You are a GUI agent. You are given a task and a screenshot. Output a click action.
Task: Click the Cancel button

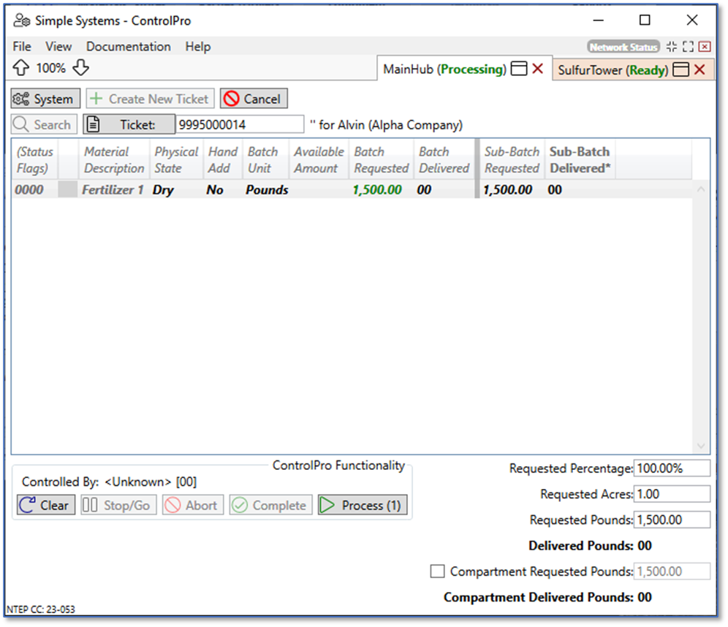[254, 99]
